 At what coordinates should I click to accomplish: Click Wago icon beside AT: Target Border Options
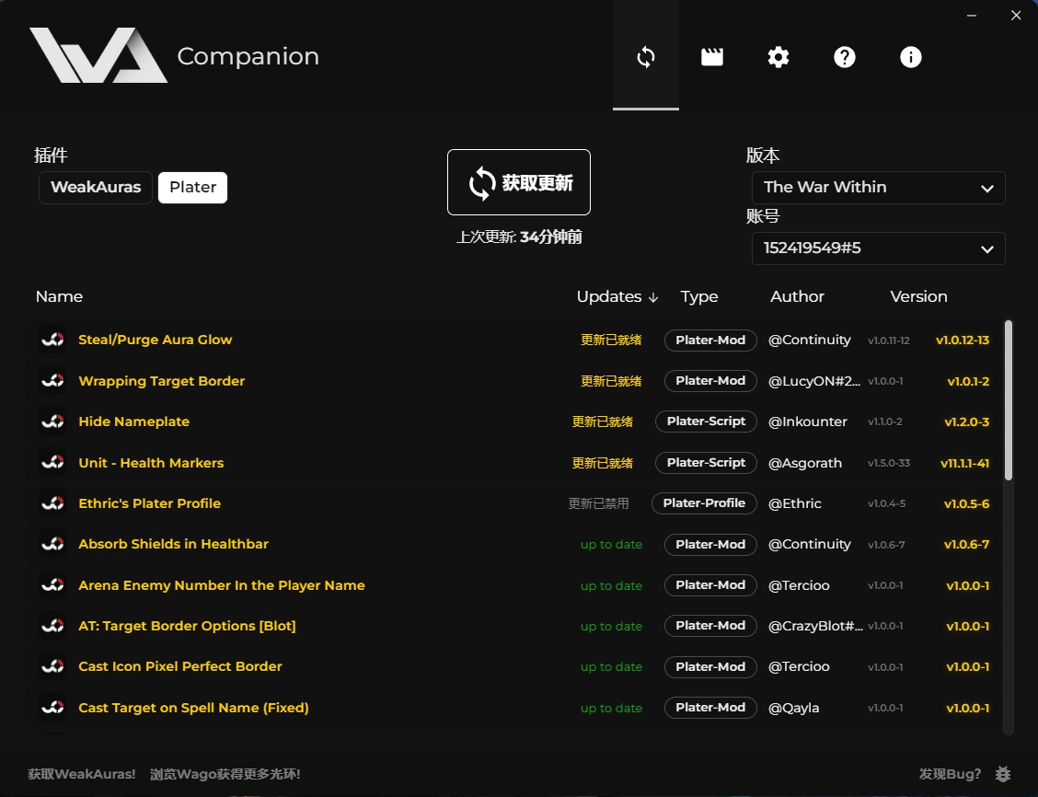(52, 626)
